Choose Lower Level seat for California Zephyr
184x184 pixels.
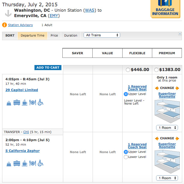click(126, 157)
